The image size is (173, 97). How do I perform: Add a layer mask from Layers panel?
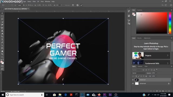[x=157, y=91]
